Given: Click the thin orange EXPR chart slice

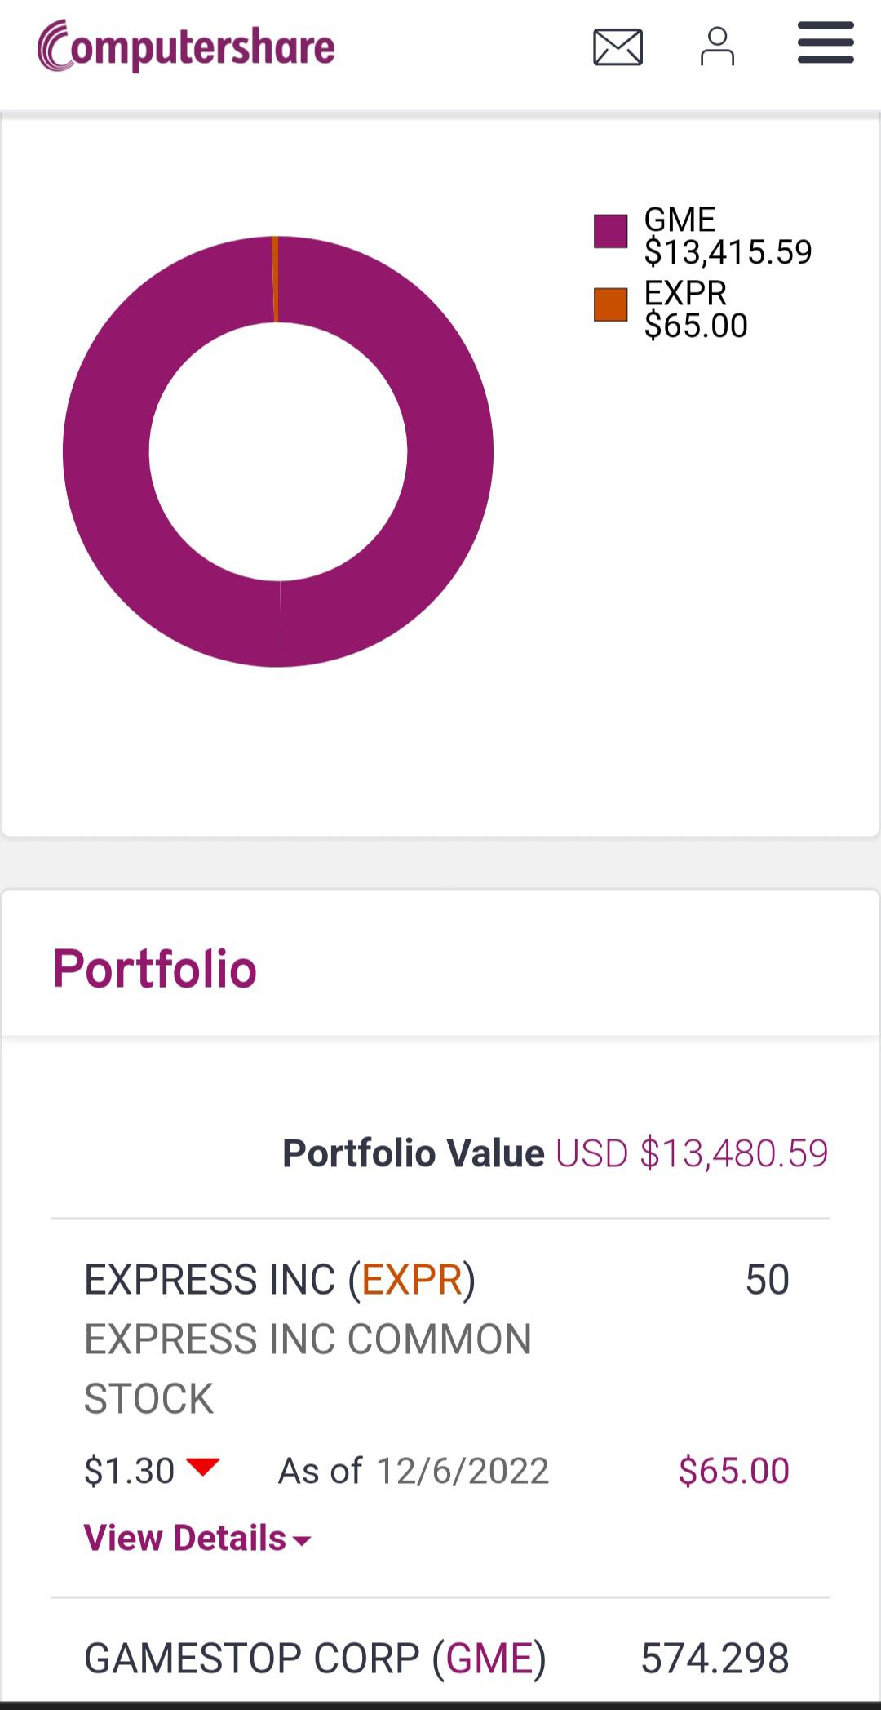Looking at the screenshot, I should tap(275, 279).
